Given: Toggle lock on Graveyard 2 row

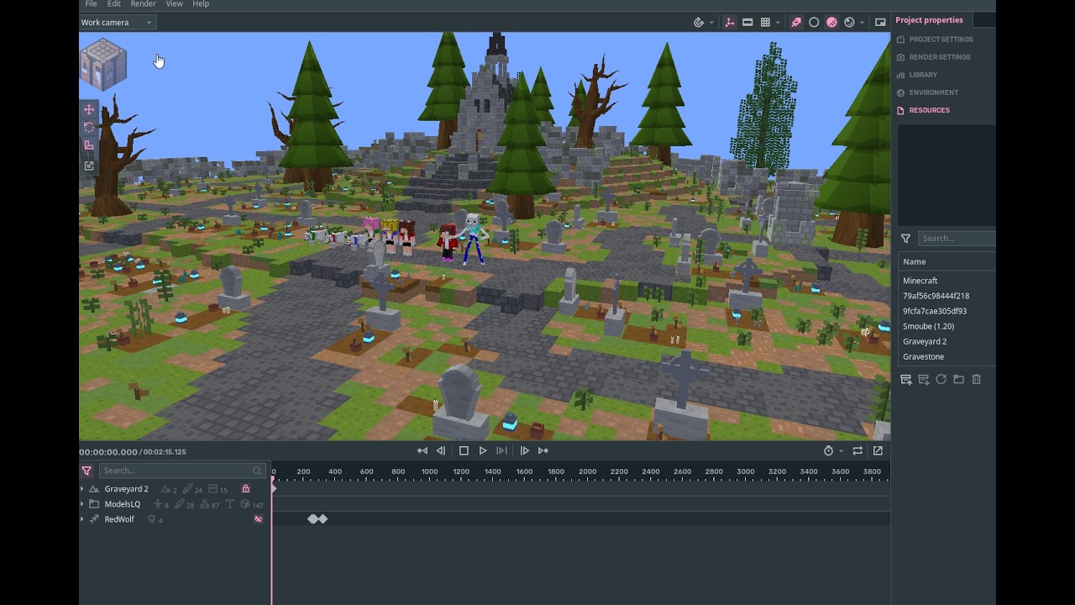Looking at the screenshot, I should click(246, 489).
